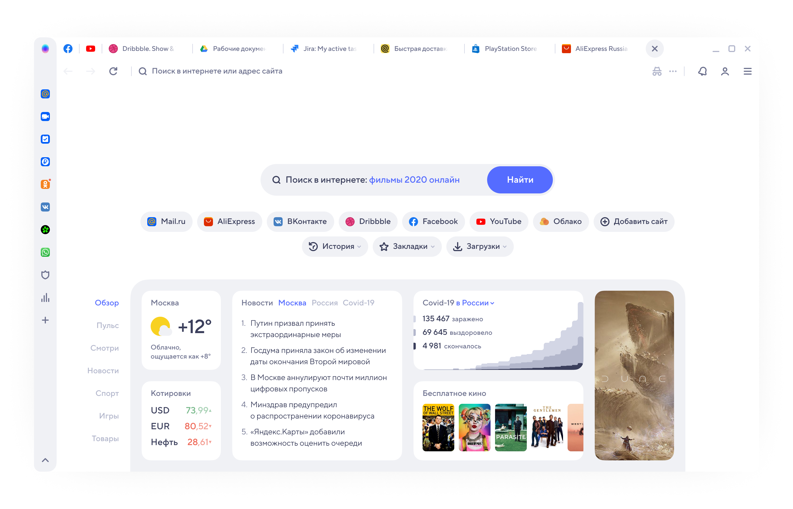Open the three dots more options
This screenshot has width=793, height=509.
coord(673,71)
